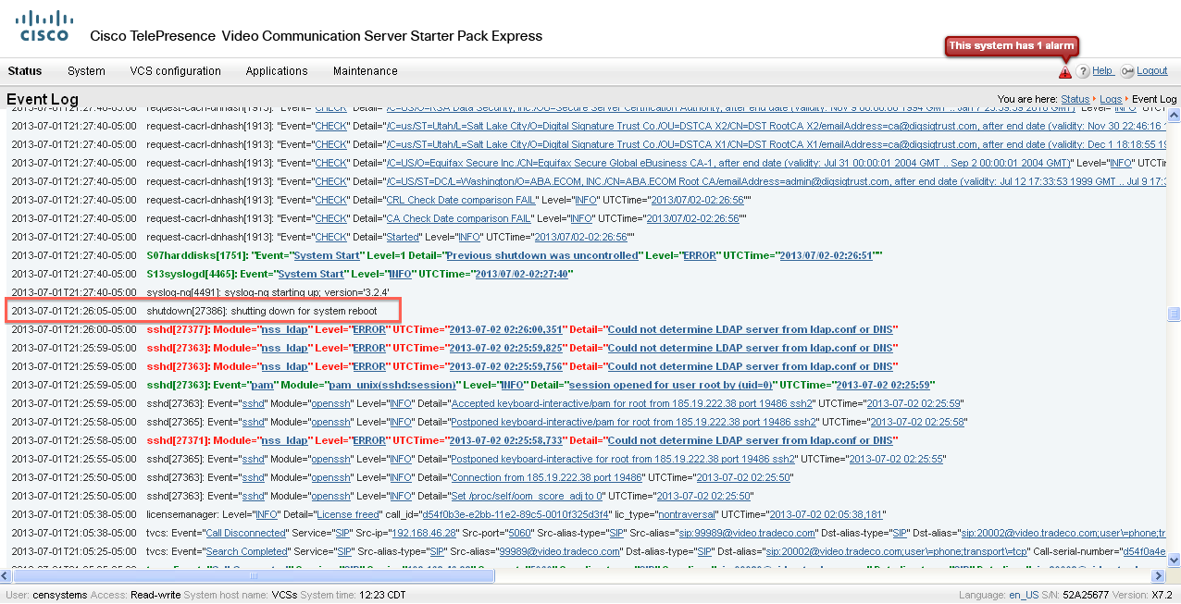Image resolution: width=1181 pixels, height=604 pixels.
Task: Click the vertical scrollbar thumb
Action: 1173,314
